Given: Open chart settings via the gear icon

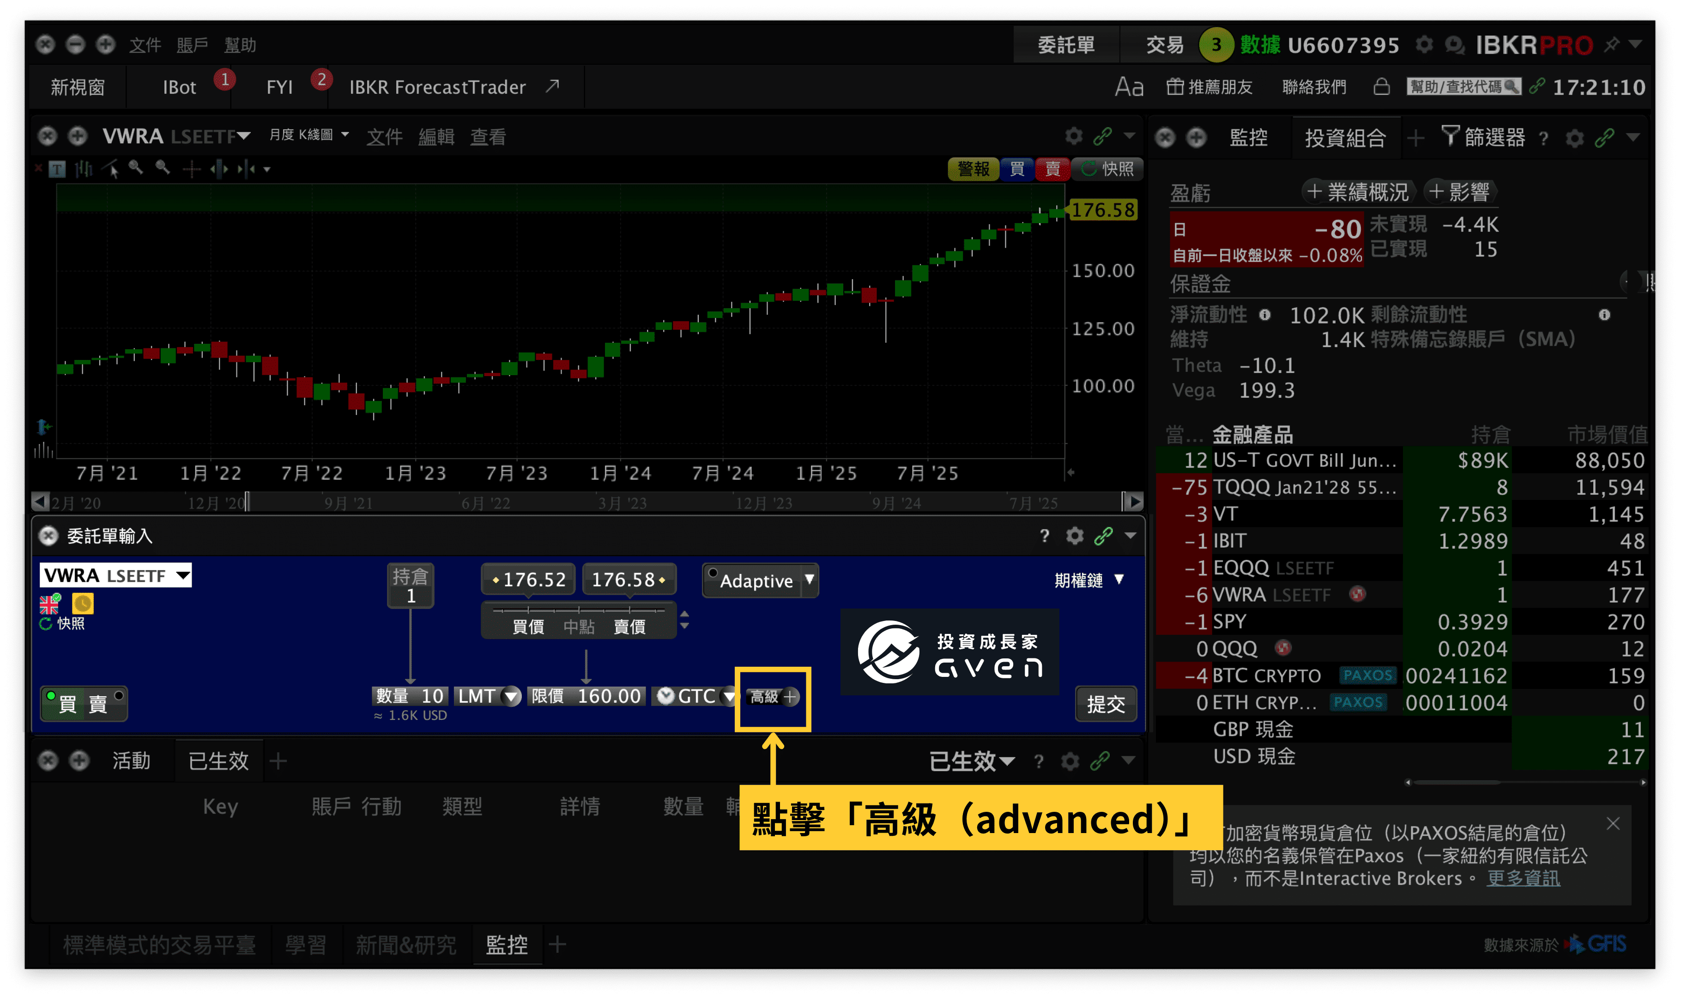Looking at the screenshot, I should coord(1073,136).
